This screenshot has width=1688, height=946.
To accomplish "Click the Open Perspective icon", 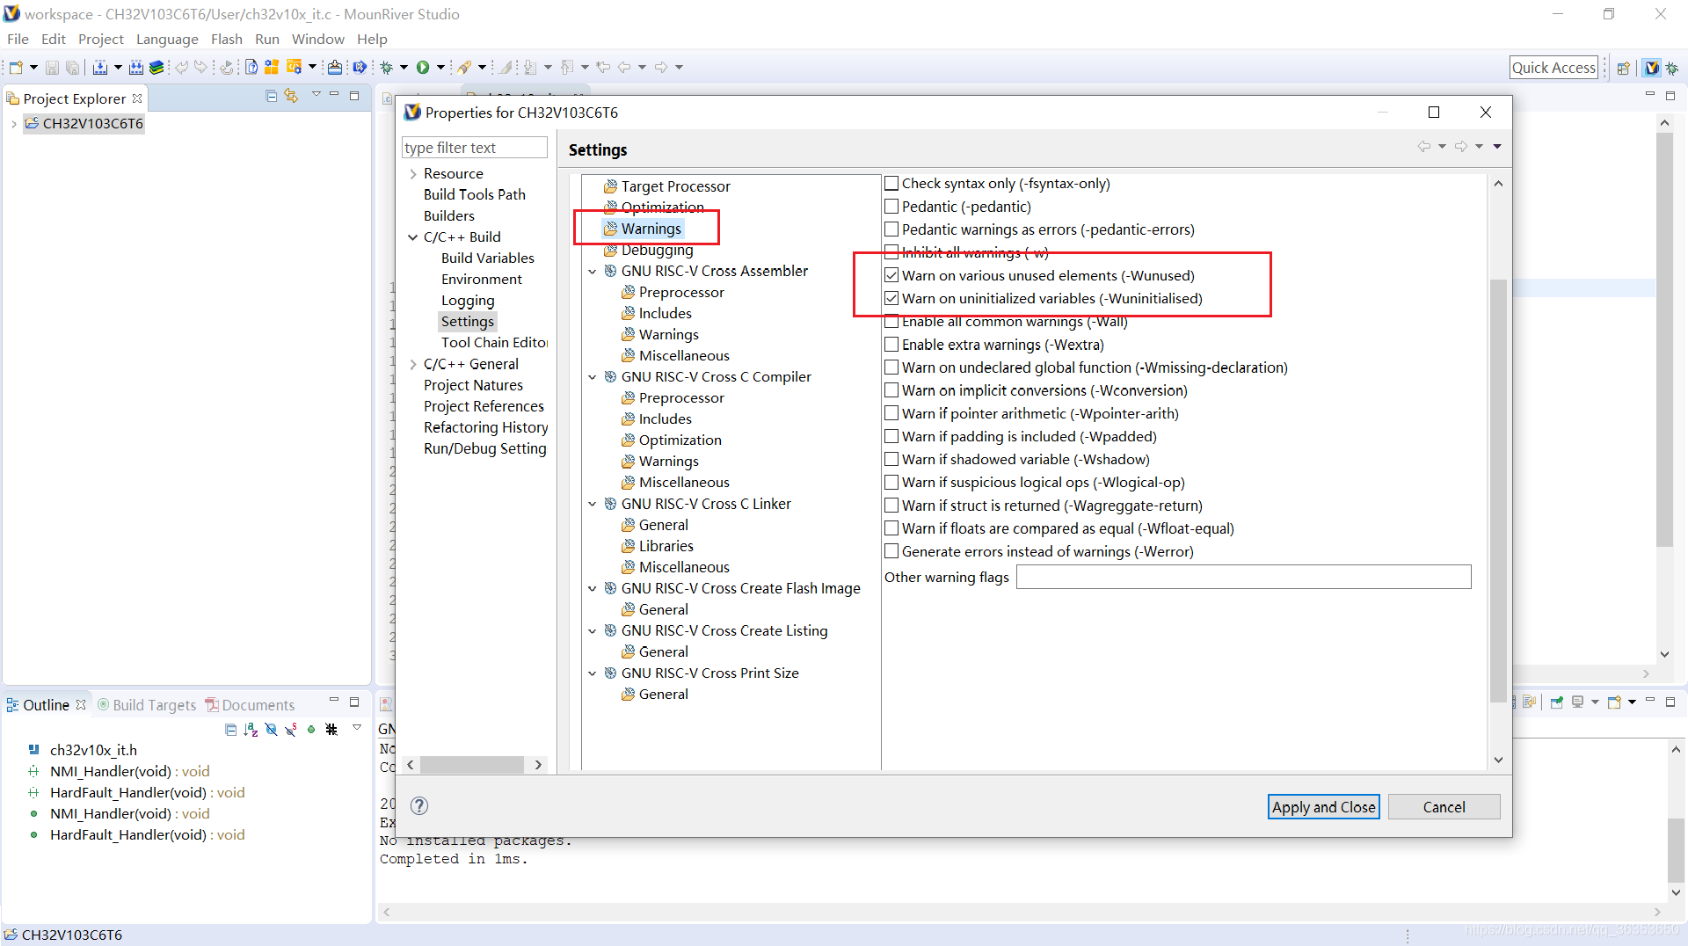I will click(x=1624, y=68).
